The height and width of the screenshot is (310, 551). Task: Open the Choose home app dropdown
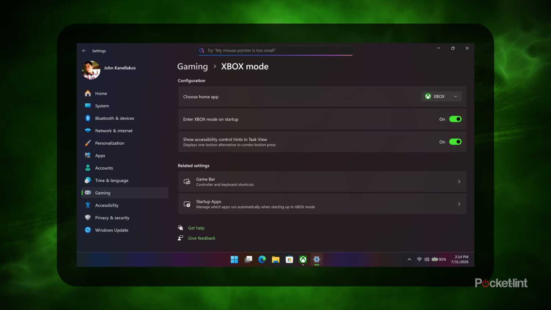(441, 97)
